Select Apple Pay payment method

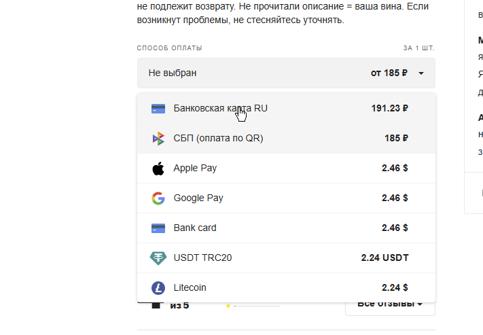pos(286,169)
